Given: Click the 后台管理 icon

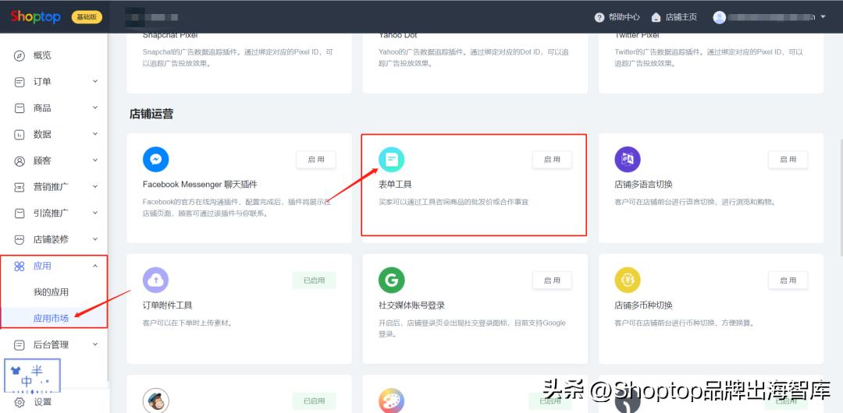Looking at the screenshot, I should (x=20, y=344).
